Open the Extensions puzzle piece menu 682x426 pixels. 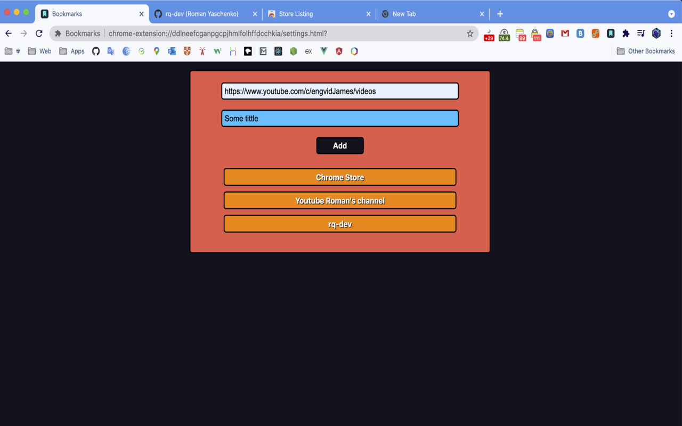[x=626, y=34]
